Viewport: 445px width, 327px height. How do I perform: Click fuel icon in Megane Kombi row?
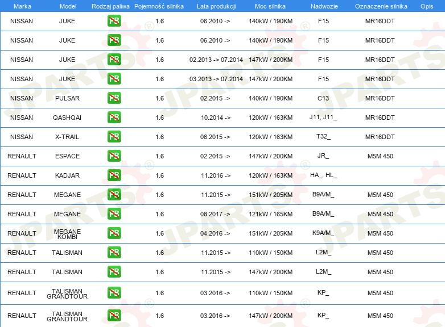click(114, 233)
